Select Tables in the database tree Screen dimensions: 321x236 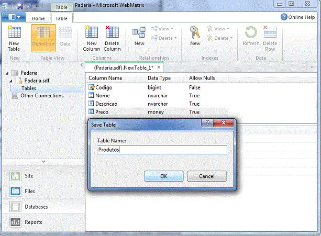coord(47,88)
